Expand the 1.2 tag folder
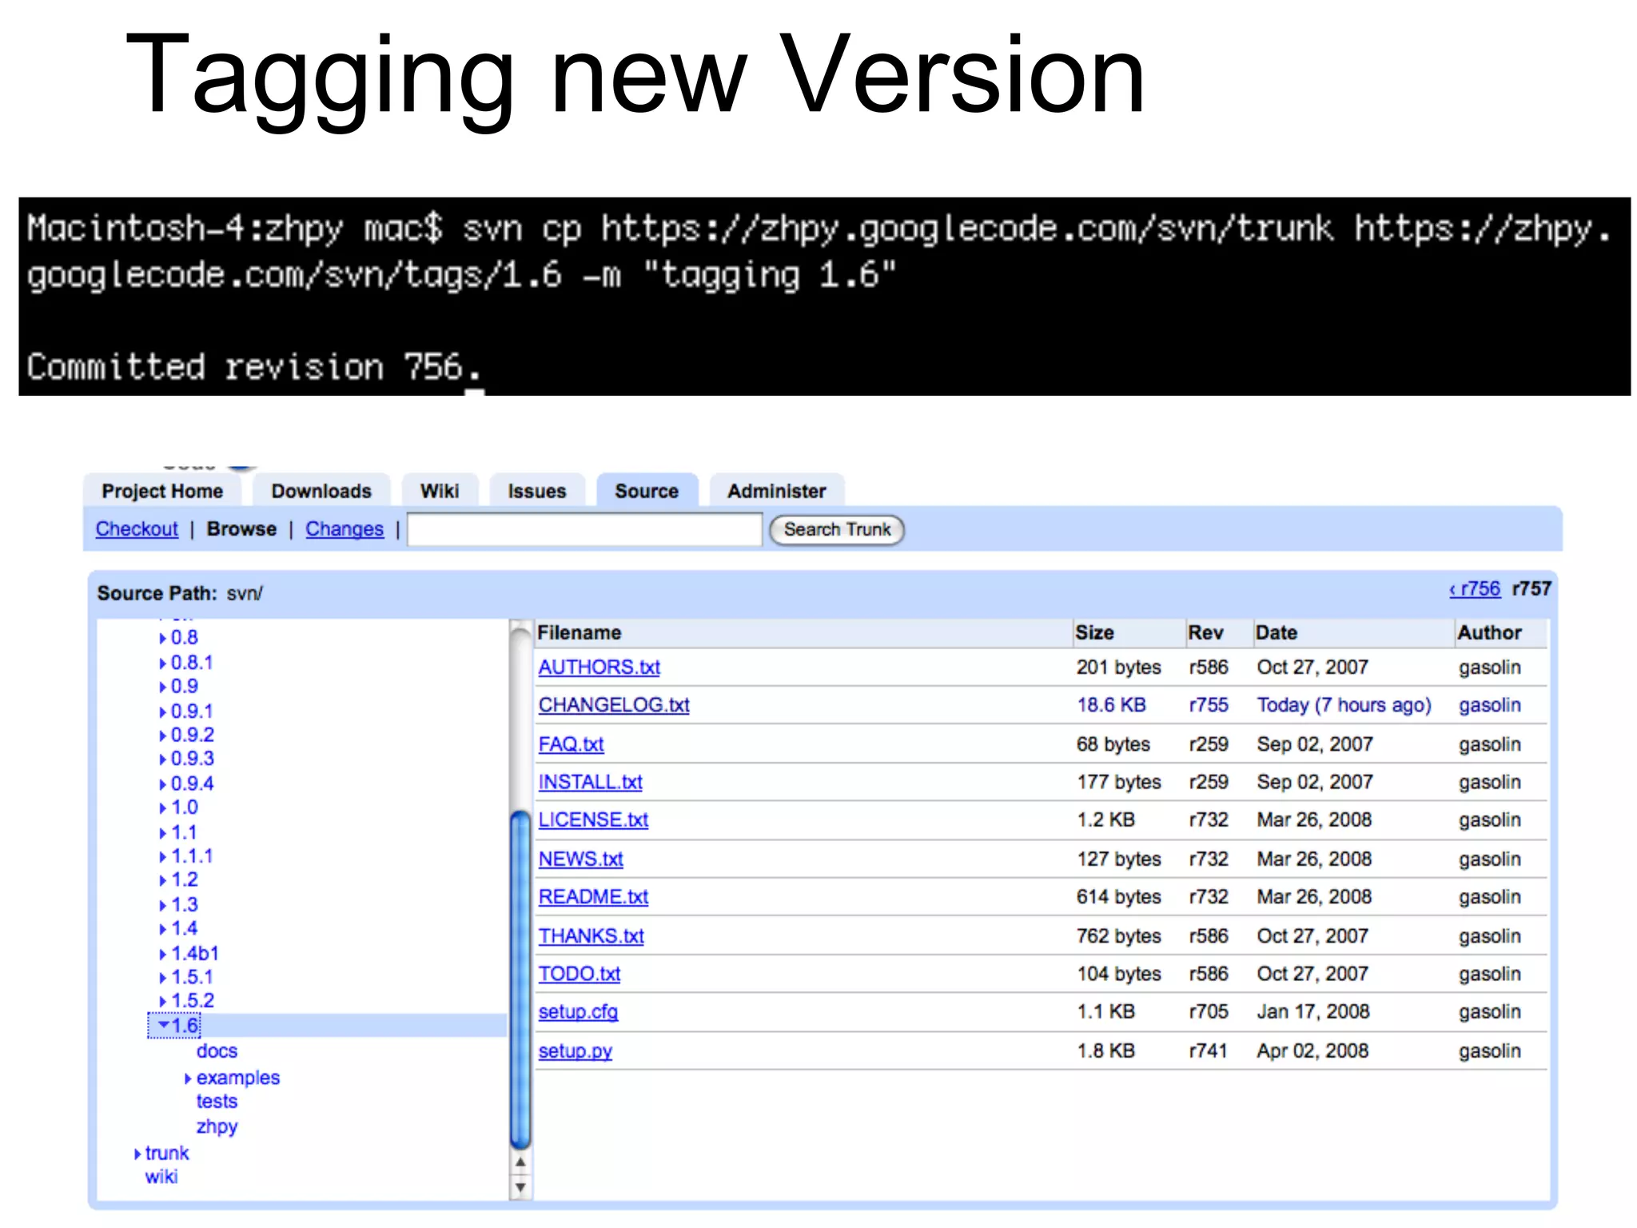The width and height of the screenshot is (1637, 1228). click(x=163, y=880)
